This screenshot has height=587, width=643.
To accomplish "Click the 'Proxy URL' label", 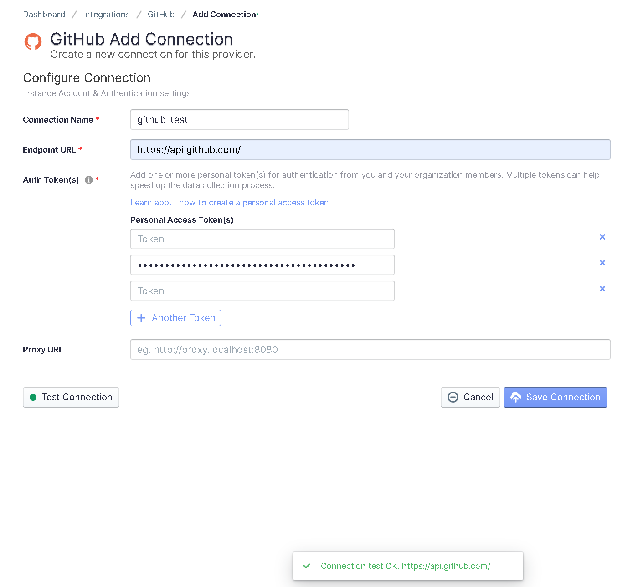I will click(43, 350).
